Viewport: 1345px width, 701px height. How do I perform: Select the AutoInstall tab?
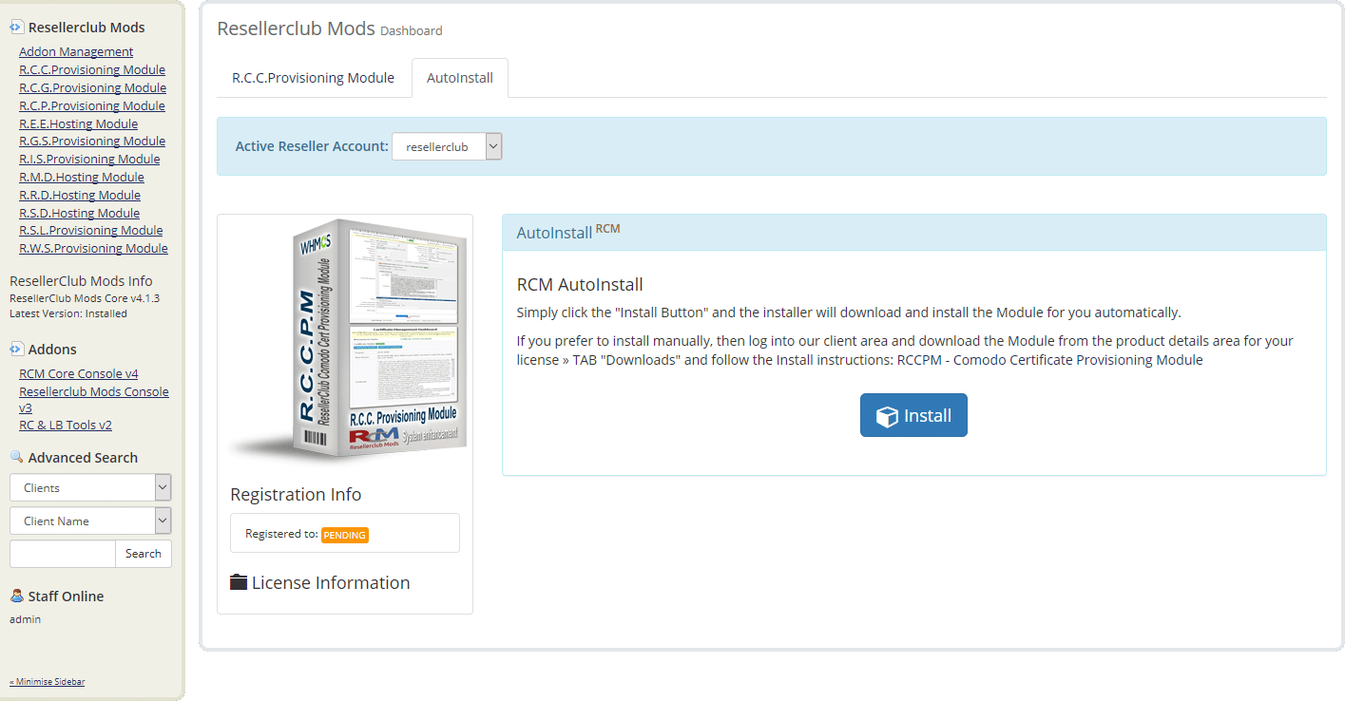pos(460,78)
